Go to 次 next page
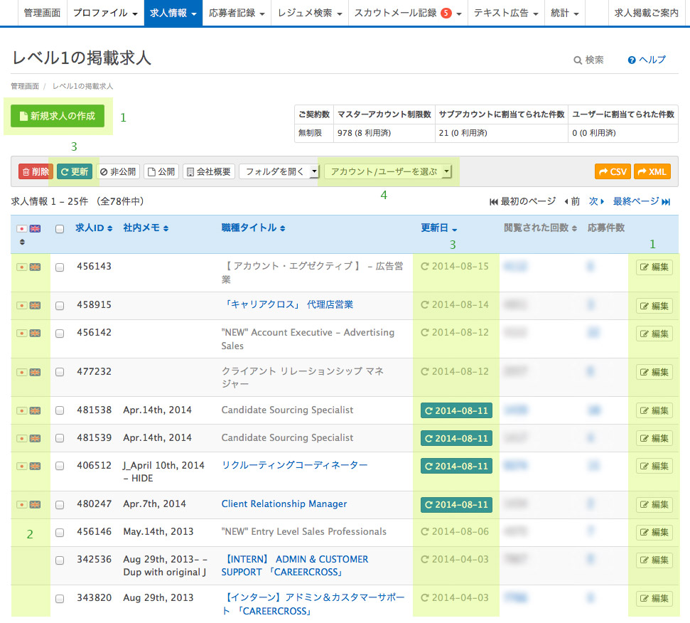 [x=597, y=201]
